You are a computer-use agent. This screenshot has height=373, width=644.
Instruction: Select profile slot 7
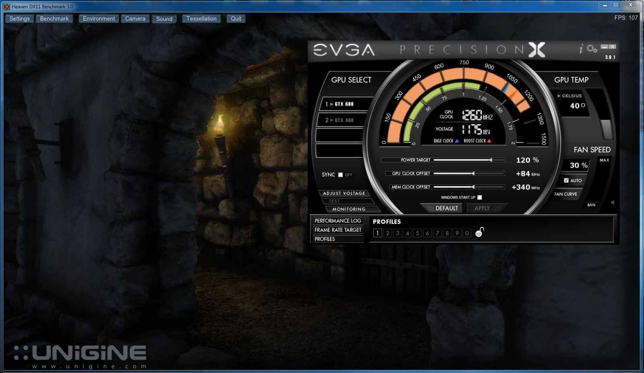pyautogui.click(x=437, y=233)
